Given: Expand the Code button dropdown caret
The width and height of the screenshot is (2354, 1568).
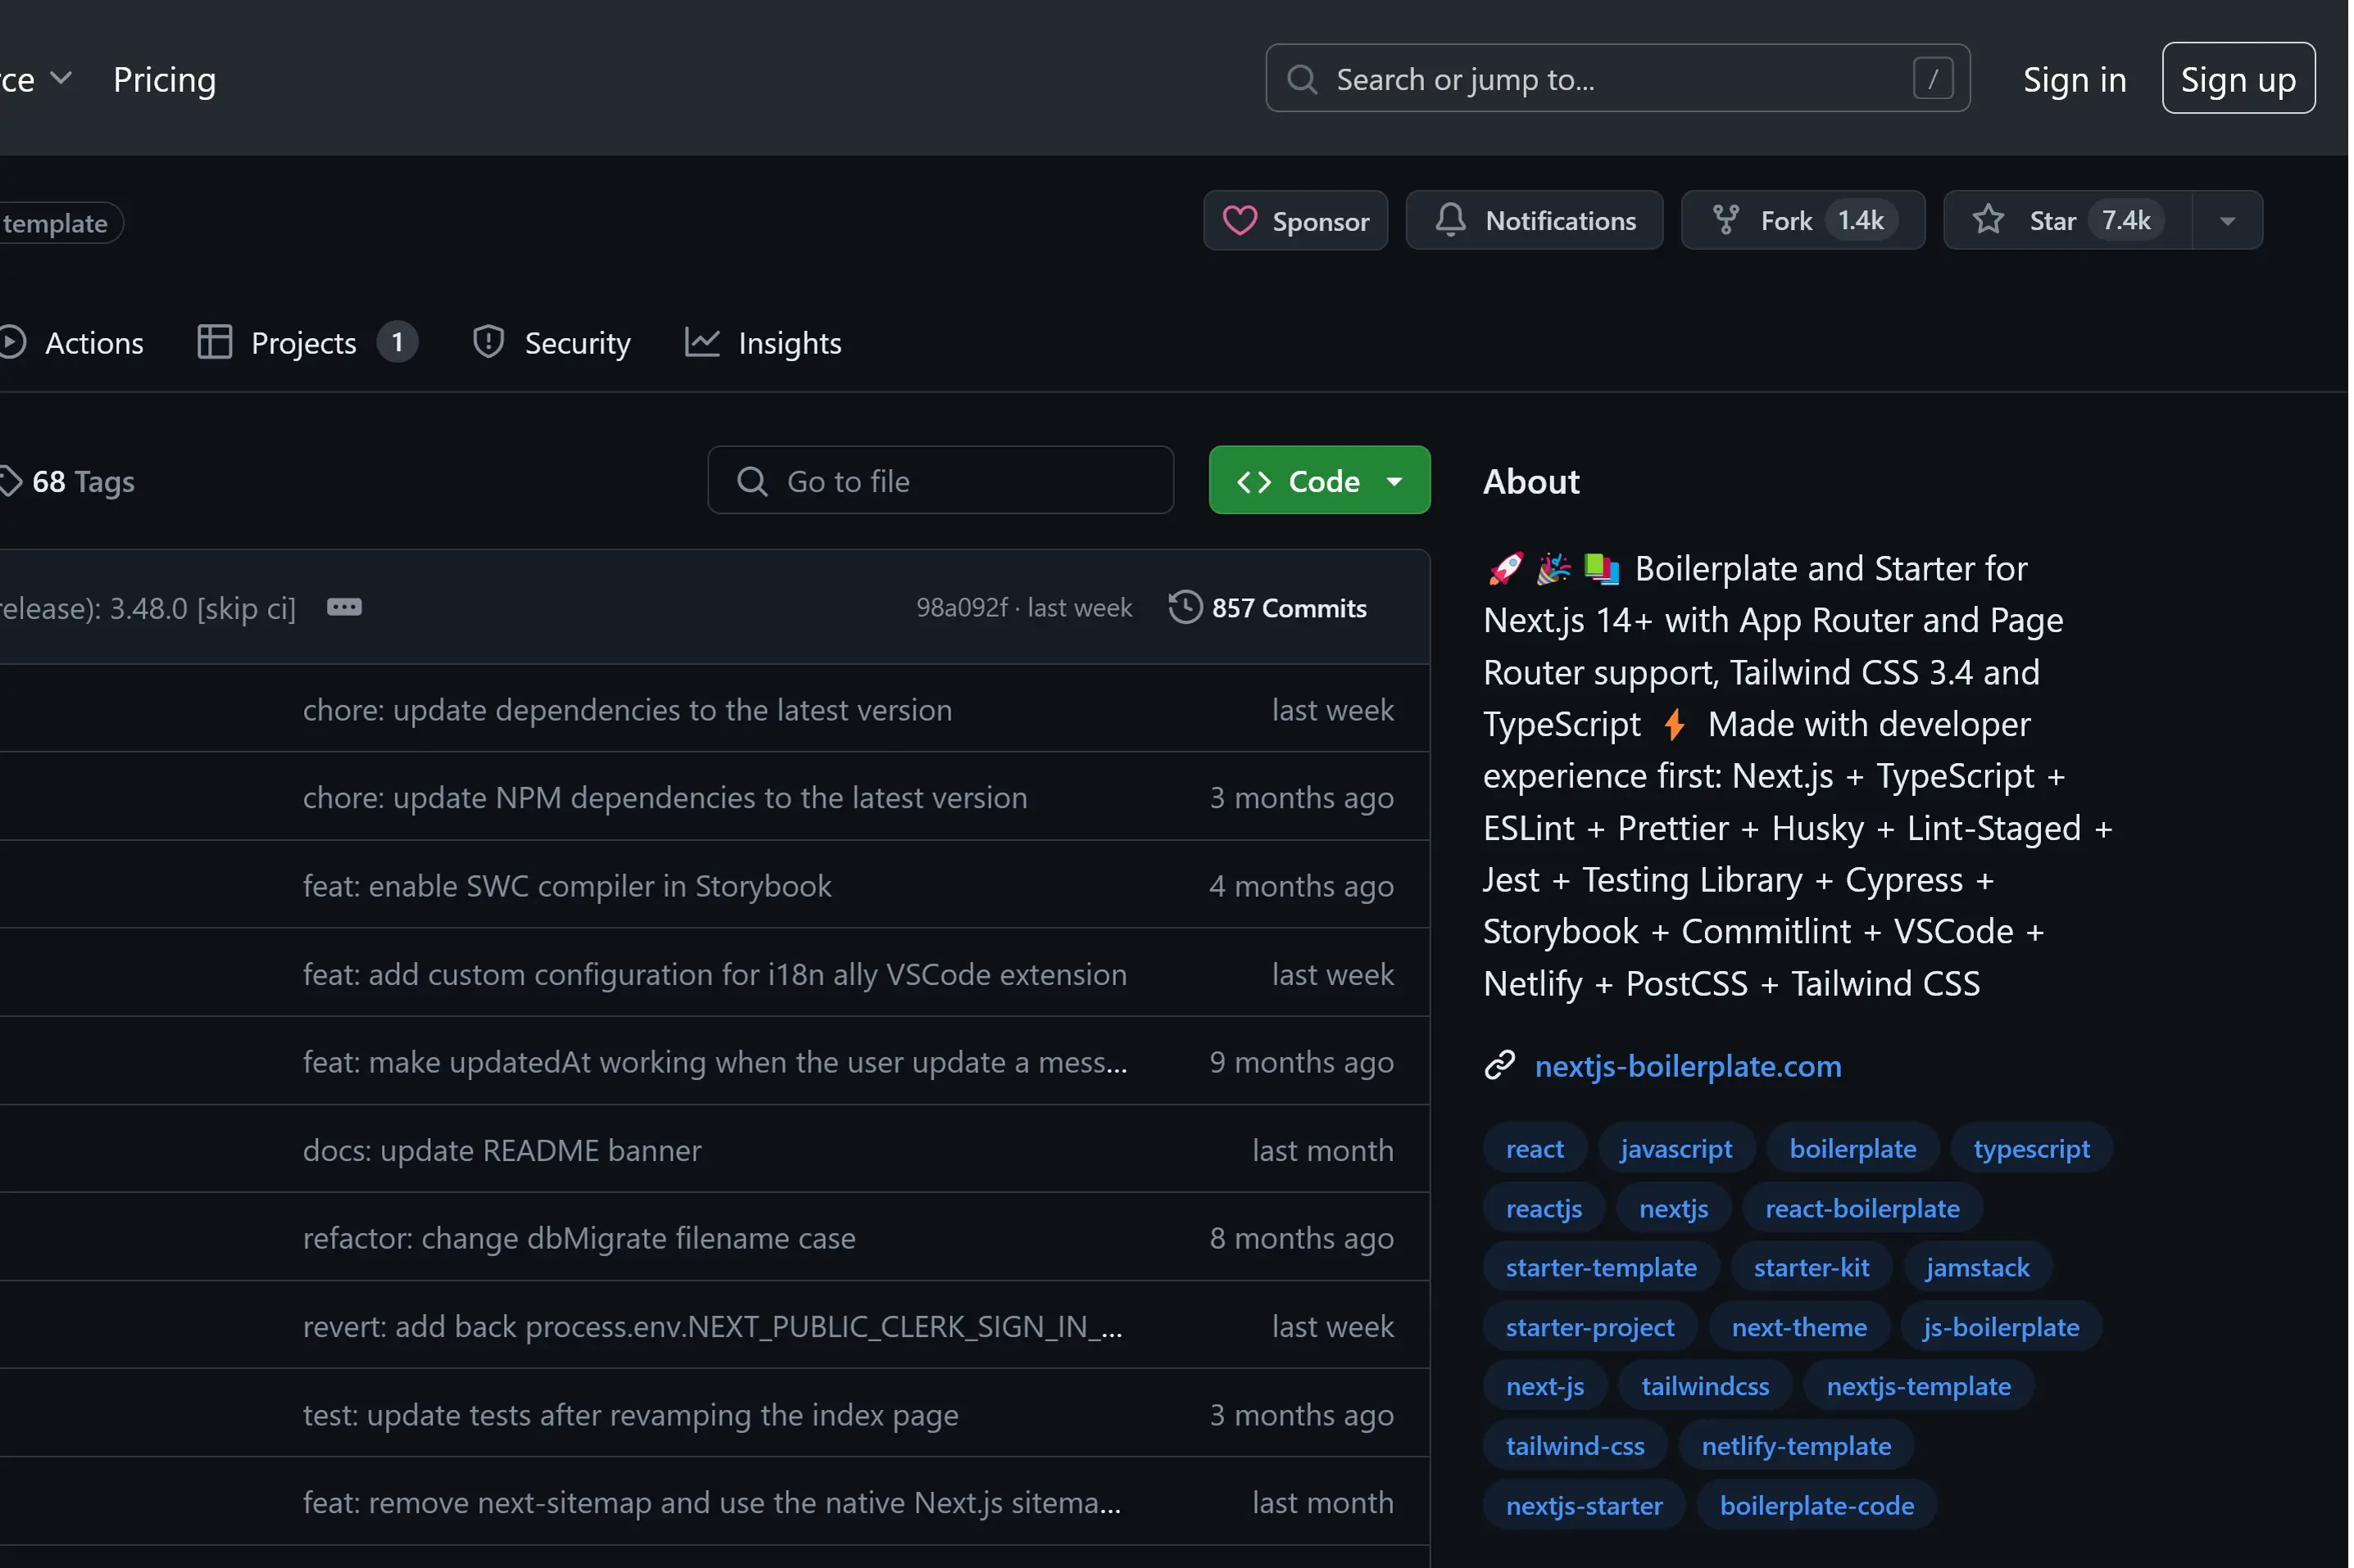Looking at the screenshot, I should click(1394, 481).
